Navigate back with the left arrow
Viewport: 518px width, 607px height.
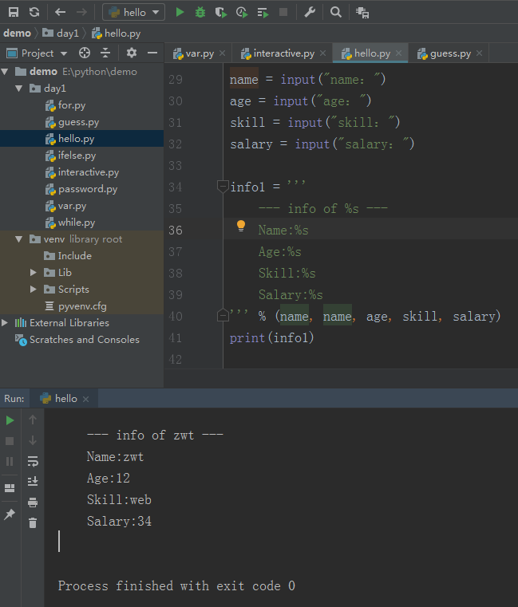click(60, 13)
